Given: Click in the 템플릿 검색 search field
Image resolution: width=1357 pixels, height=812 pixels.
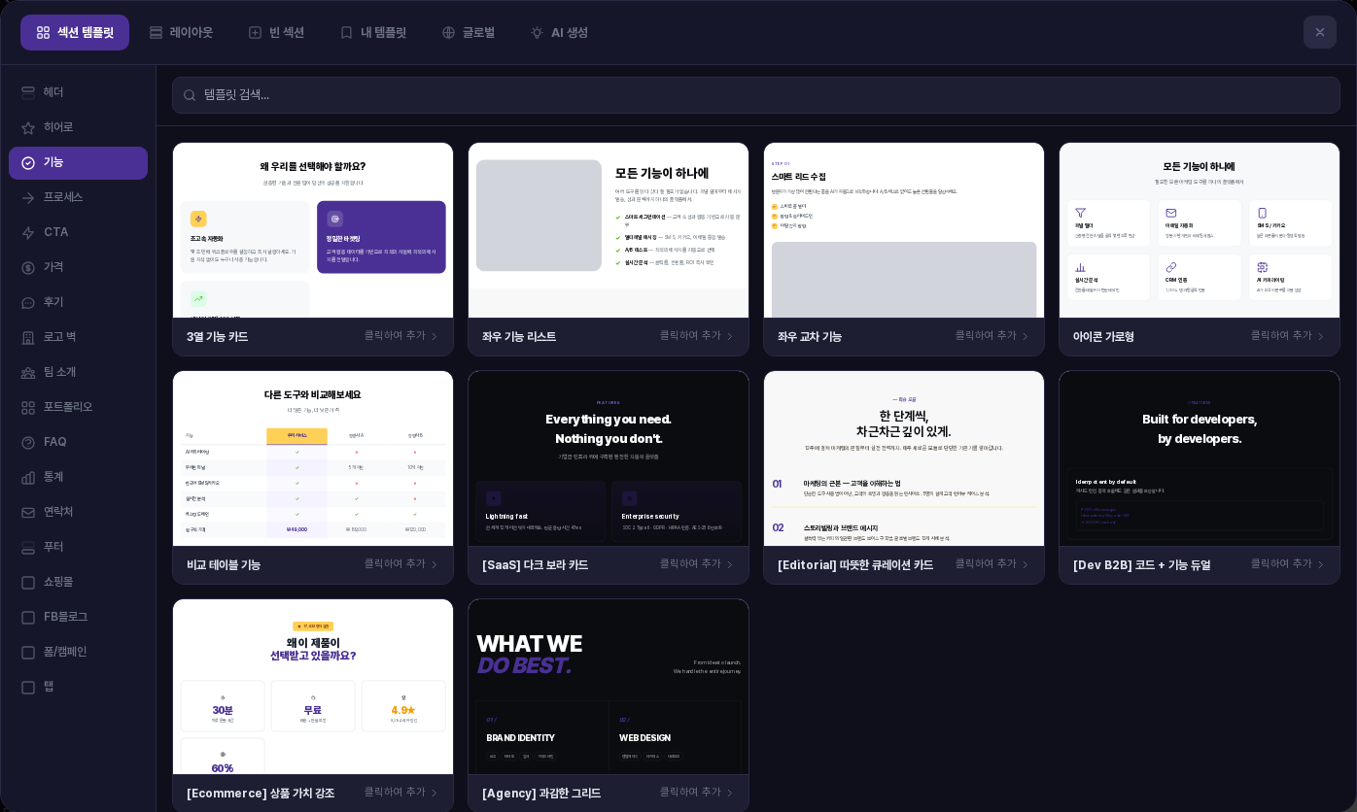Looking at the screenshot, I should point(756,95).
